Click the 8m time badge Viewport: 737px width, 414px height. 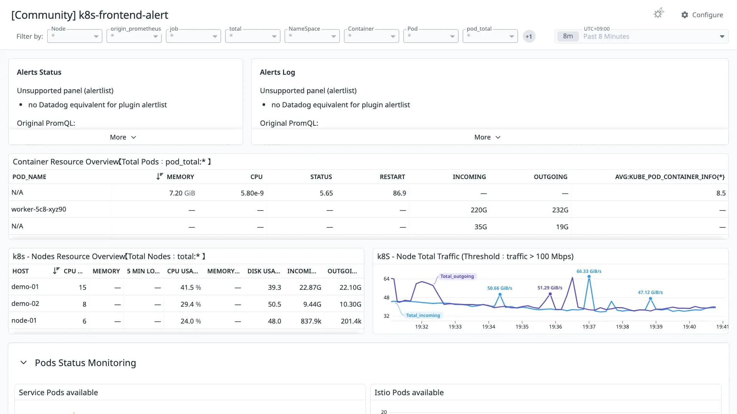(568, 36)
